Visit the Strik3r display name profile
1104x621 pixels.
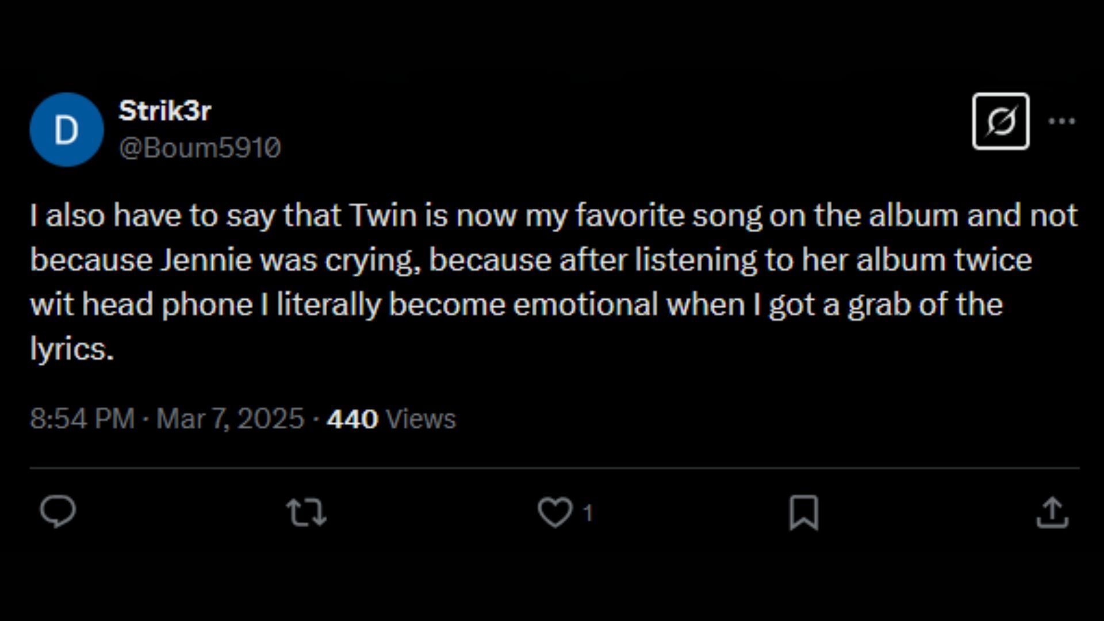(x=165, y=110)
